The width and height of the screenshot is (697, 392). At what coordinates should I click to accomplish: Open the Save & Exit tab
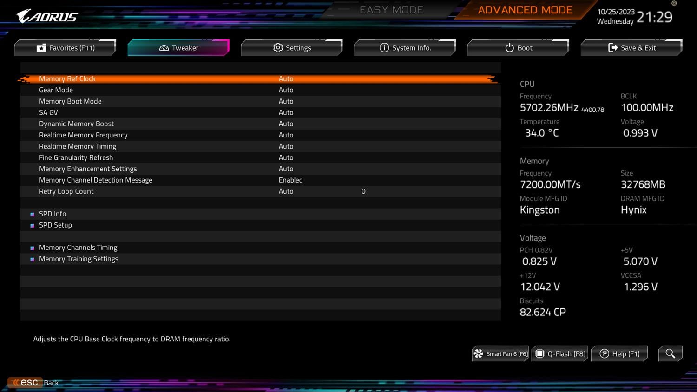tap(632, 48)
